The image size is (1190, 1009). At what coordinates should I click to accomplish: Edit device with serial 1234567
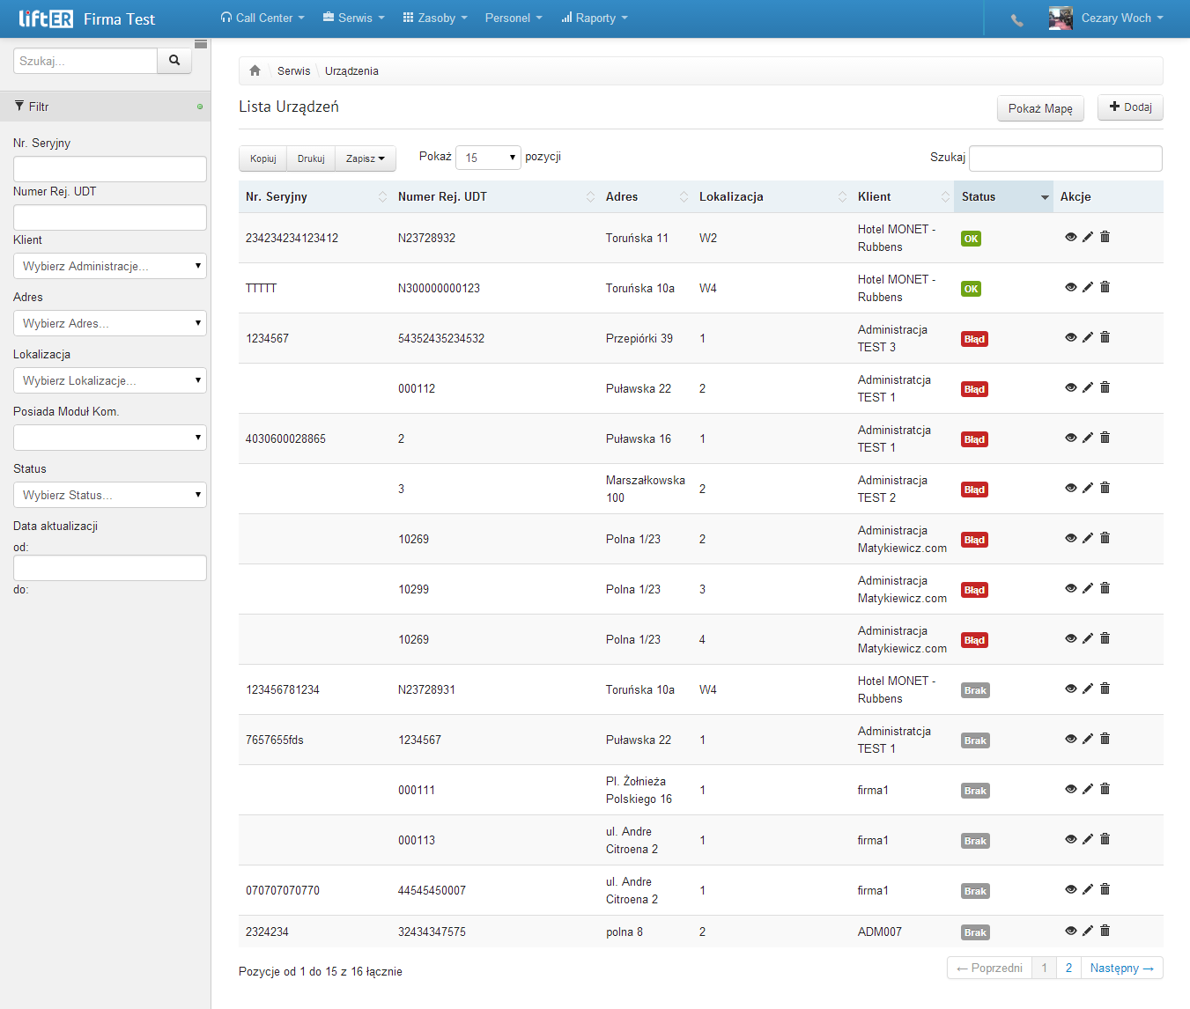point(1088,337)
